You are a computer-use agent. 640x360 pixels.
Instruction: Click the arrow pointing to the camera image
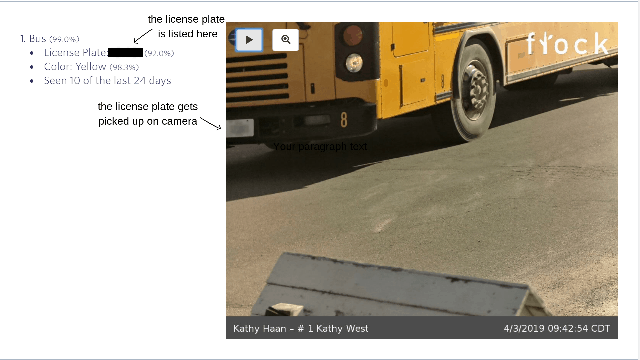click(211, 123)
